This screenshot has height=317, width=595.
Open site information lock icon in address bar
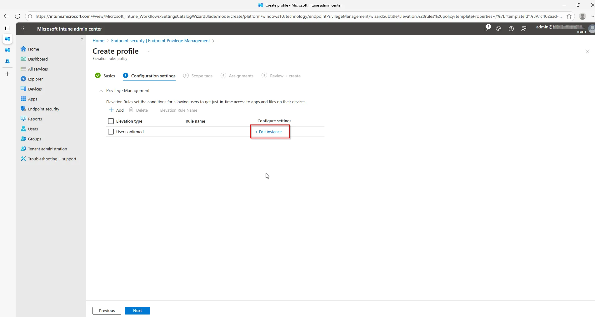tap(30, 16)
